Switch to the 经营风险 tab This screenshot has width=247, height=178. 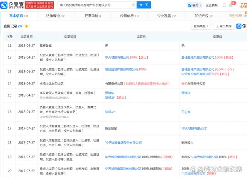coord(93,16)
